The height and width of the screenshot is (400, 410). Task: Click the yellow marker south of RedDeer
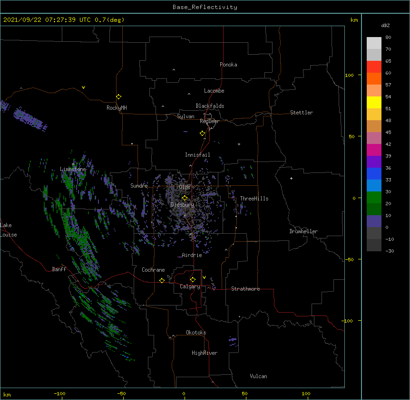point(203,133)
